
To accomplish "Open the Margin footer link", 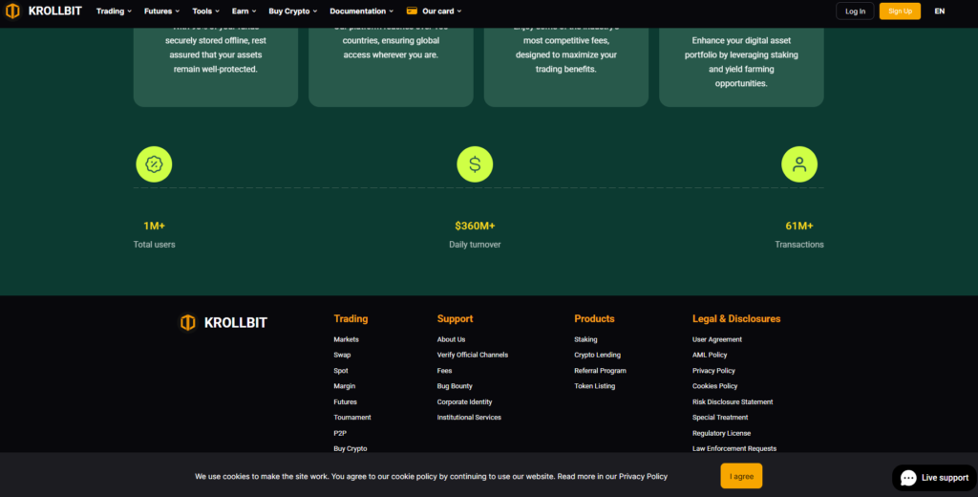I will [344, 386].
